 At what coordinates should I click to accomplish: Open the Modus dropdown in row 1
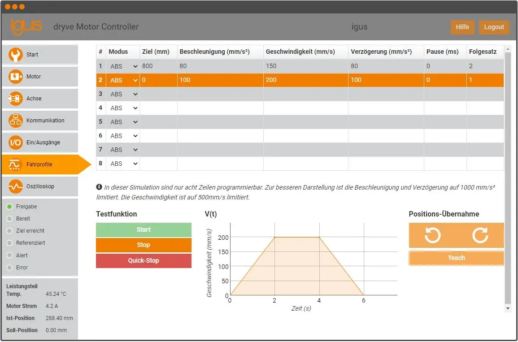point(123,66)
